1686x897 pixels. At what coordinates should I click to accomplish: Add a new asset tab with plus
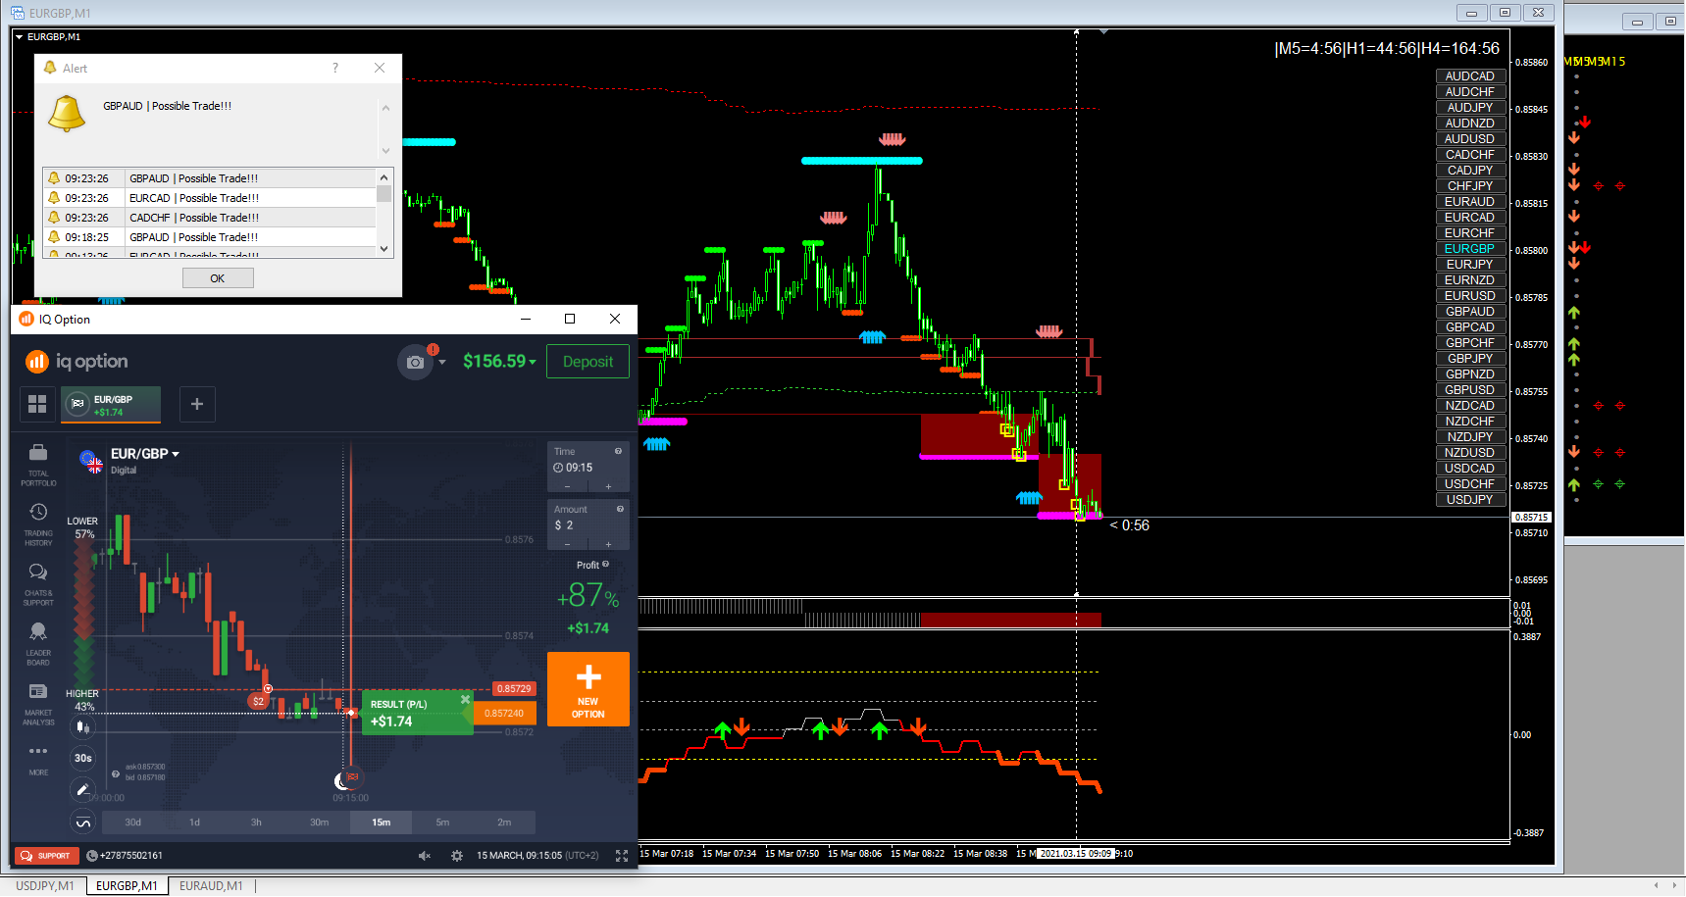tap(197, 404)
